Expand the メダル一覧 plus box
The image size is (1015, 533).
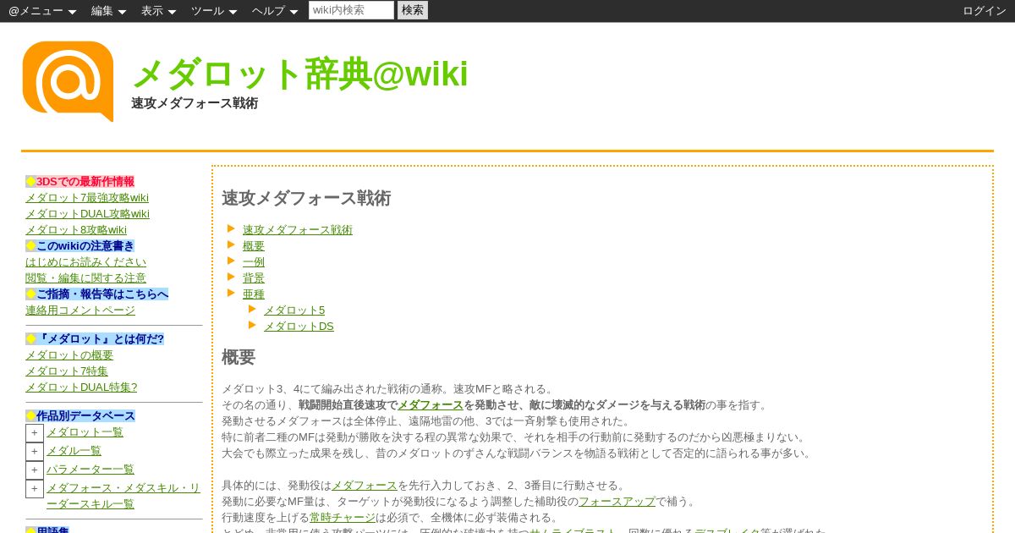coord(35,452)
